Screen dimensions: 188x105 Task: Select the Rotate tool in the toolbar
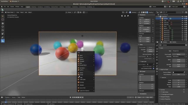pyautogui.click(x=3, y=30)
